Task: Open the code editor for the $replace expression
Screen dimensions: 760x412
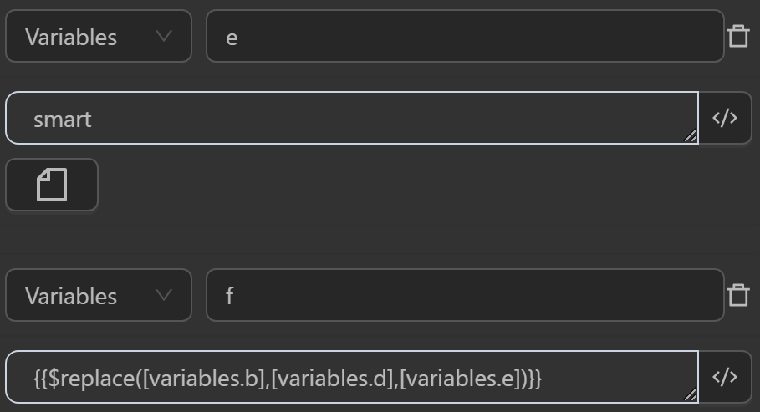Action: tap(725, 378)
